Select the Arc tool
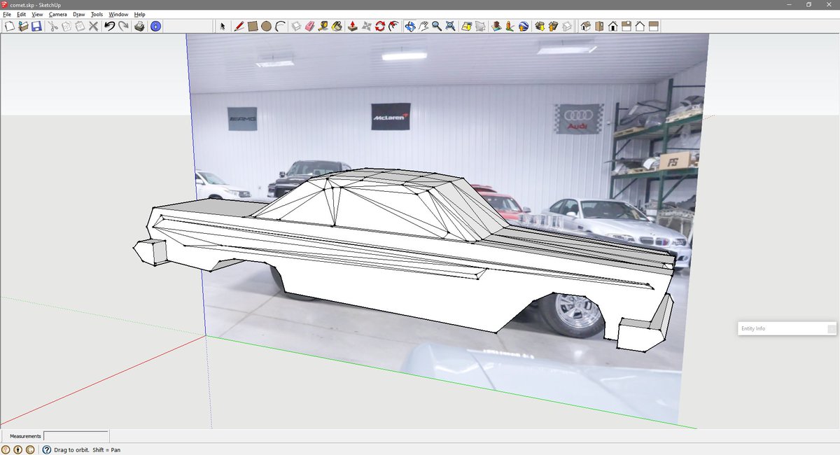 [x=280, y=27]
